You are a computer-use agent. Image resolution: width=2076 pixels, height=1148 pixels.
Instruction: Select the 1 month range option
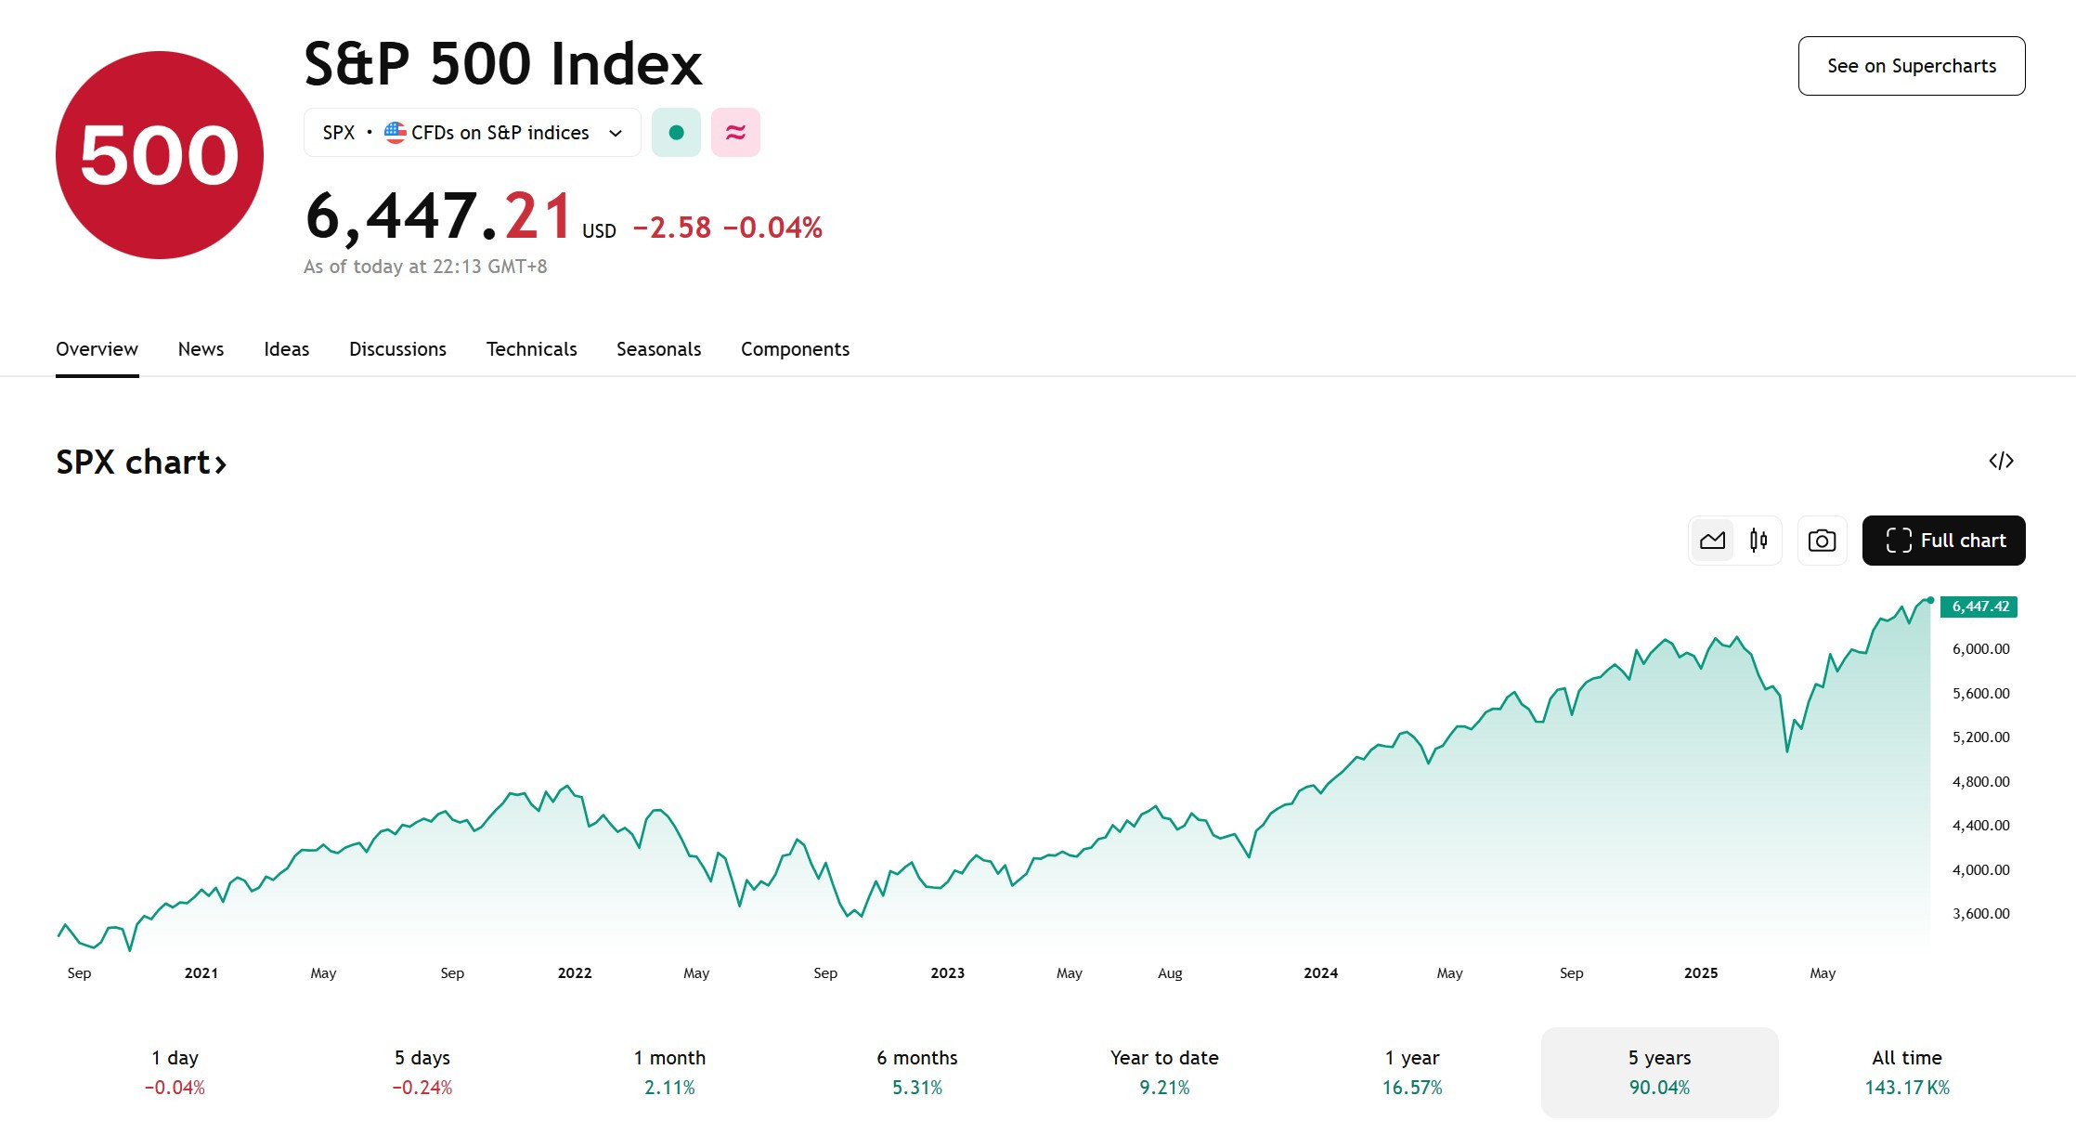click(x=669, y=1072)
